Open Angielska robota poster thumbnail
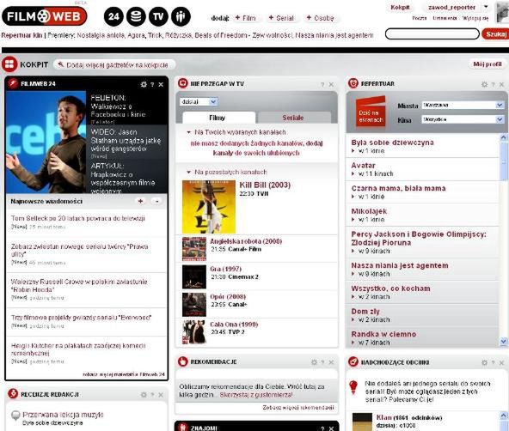 pos(194,249)
